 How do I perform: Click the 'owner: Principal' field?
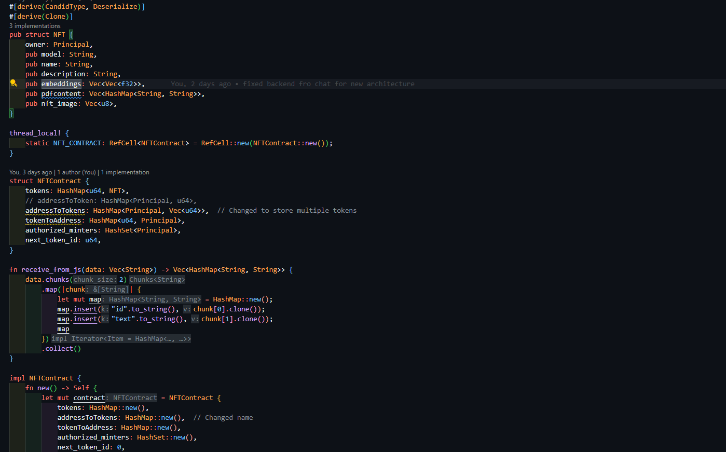(59, 45)
